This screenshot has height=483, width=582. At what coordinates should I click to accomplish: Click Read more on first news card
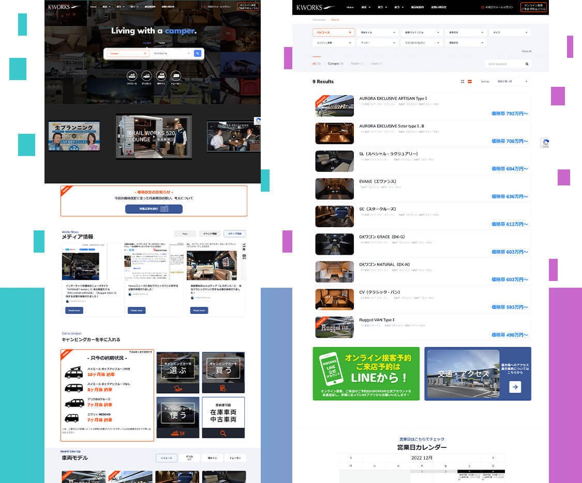[74, 310]
